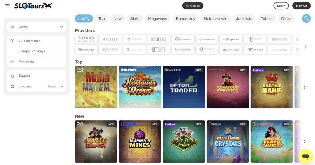Open the yellow live chat bubble
This screenshot has width=315, height=165.
click(305, 156)
